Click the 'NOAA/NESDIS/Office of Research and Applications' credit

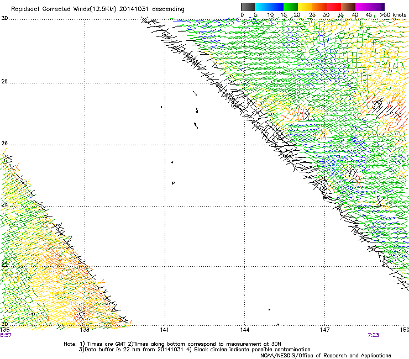(326, 356)
